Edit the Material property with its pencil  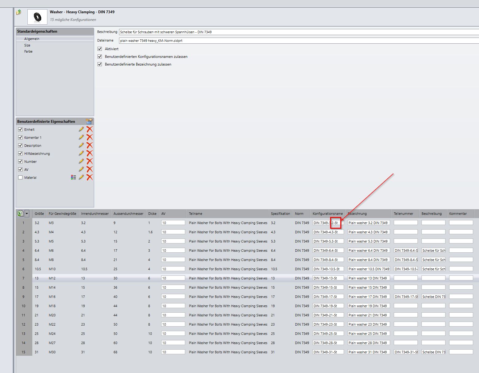(81, 177)
